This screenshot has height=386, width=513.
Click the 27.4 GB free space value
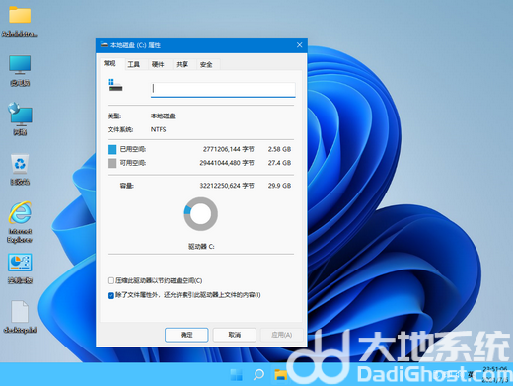pyautogui.click(x=279, y=163)
